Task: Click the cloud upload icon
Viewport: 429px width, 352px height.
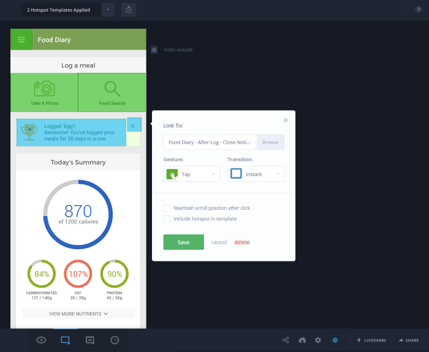Action: (x=302, y=340)
